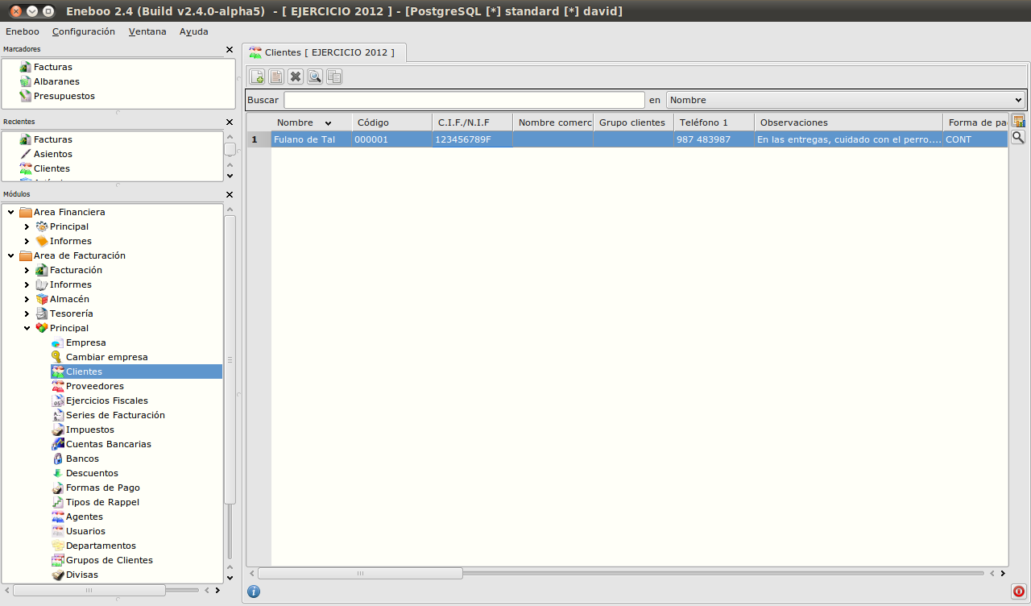Click the magnifier filter icon beside table
Screen dimensions: 1031x606
coord(1018,138)
